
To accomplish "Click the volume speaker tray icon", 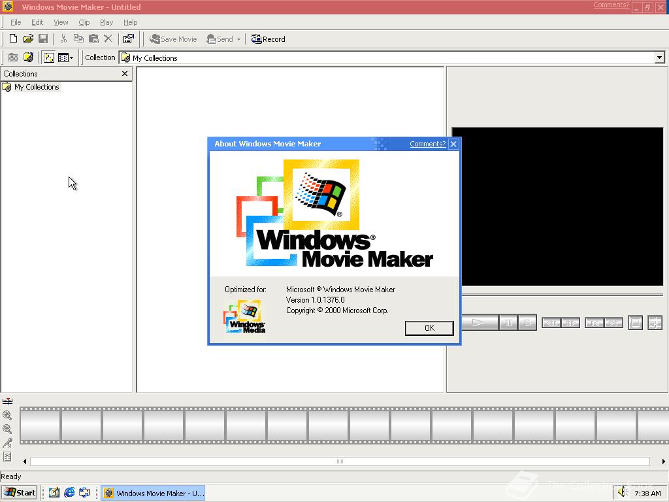I will [x=623, y=492].
